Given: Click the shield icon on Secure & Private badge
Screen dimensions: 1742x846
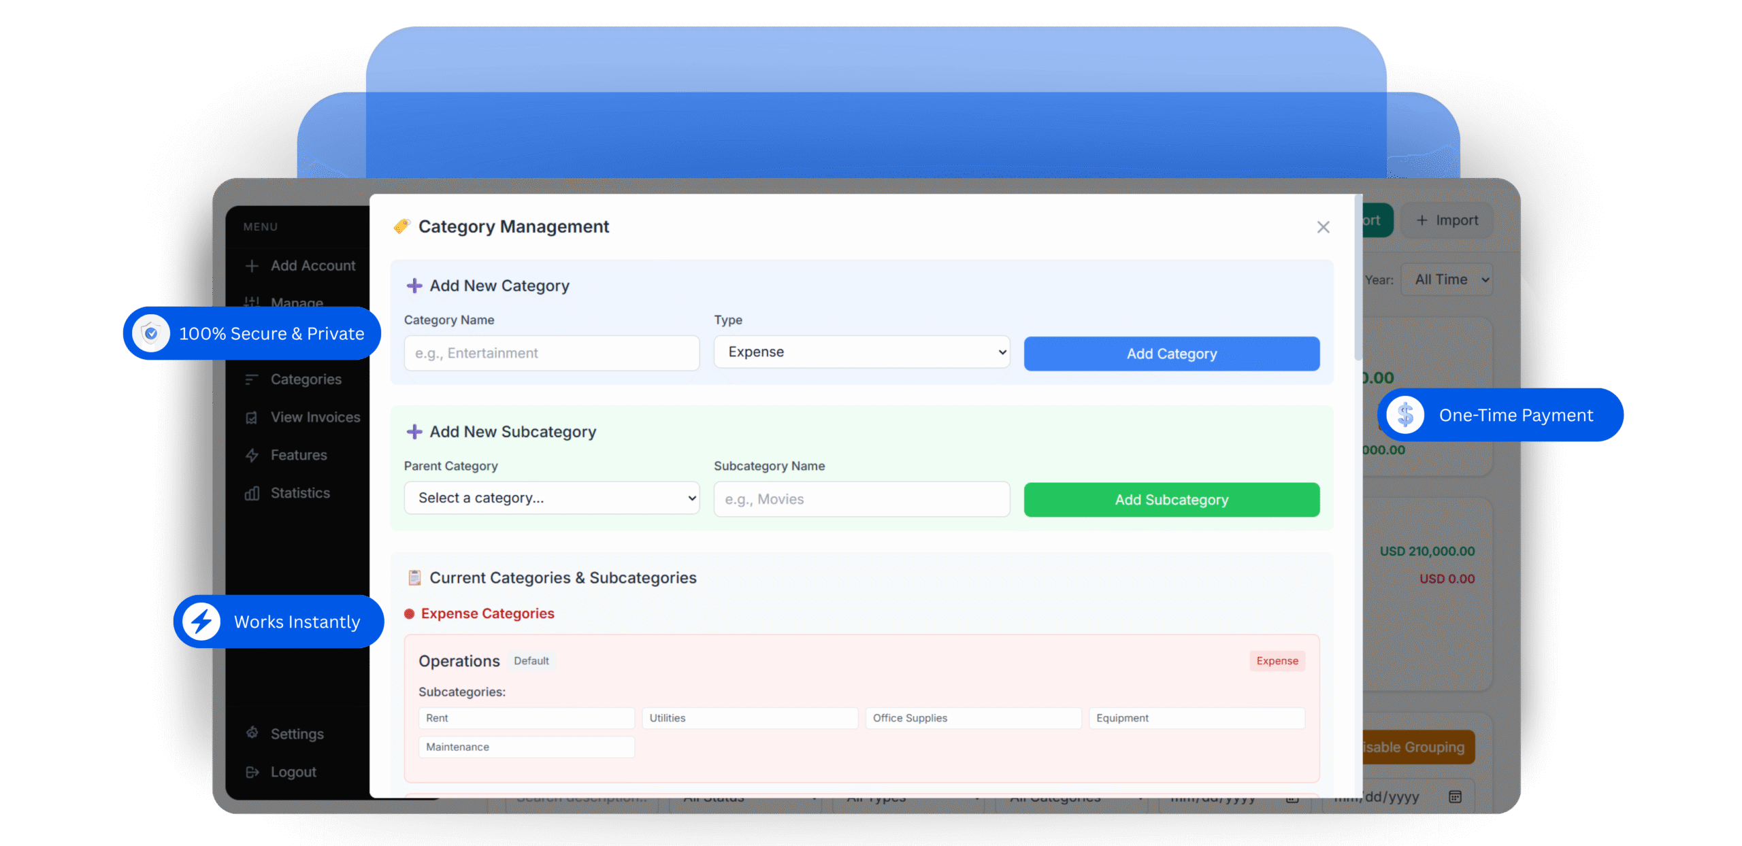Looking at the screenshot, I should [151, 333].
